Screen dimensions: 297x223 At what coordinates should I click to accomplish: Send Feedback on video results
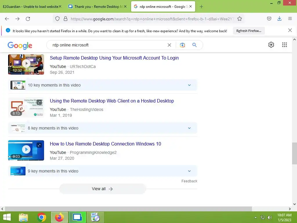pyautogui.click(x=189, y=181)
